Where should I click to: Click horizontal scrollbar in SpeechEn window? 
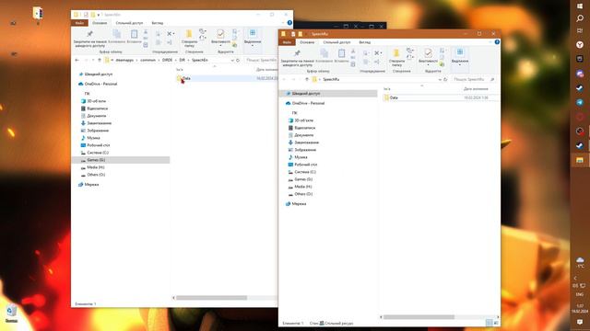click(211, 298)
